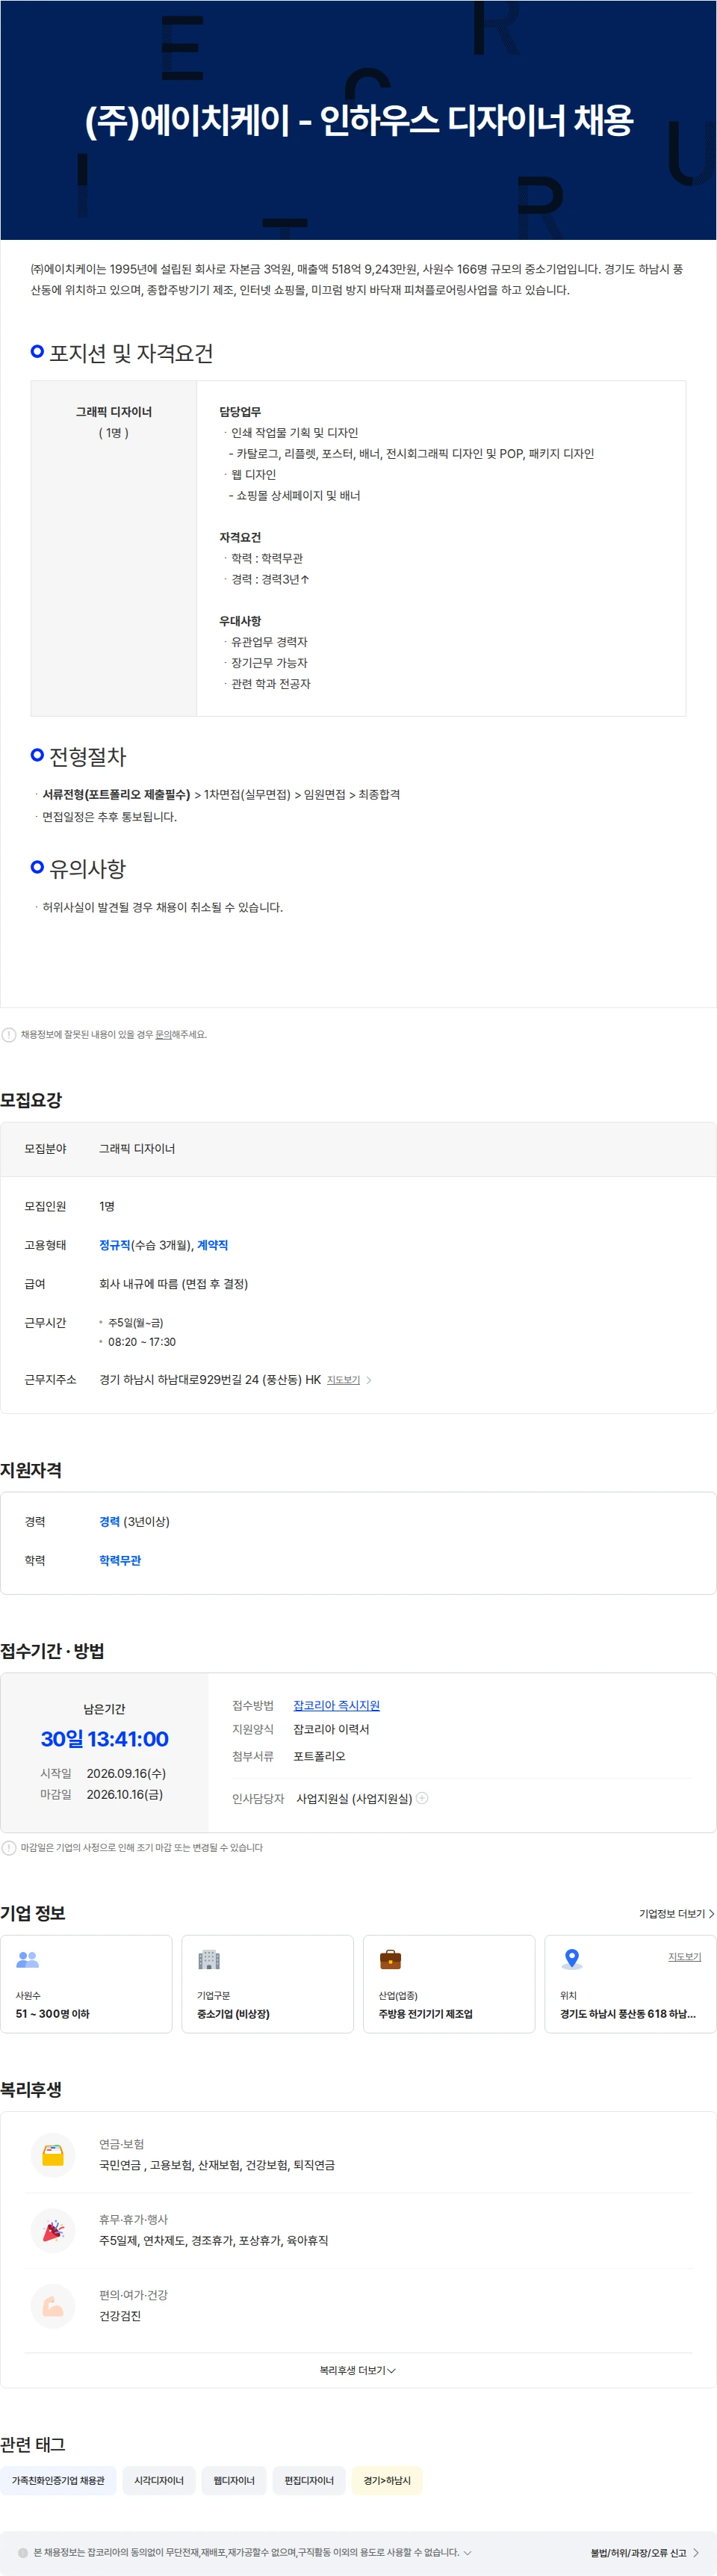Click 건강검진 benefit text
The image size is (717, 2576).
pyautogui.click(x=120, y=2315)
